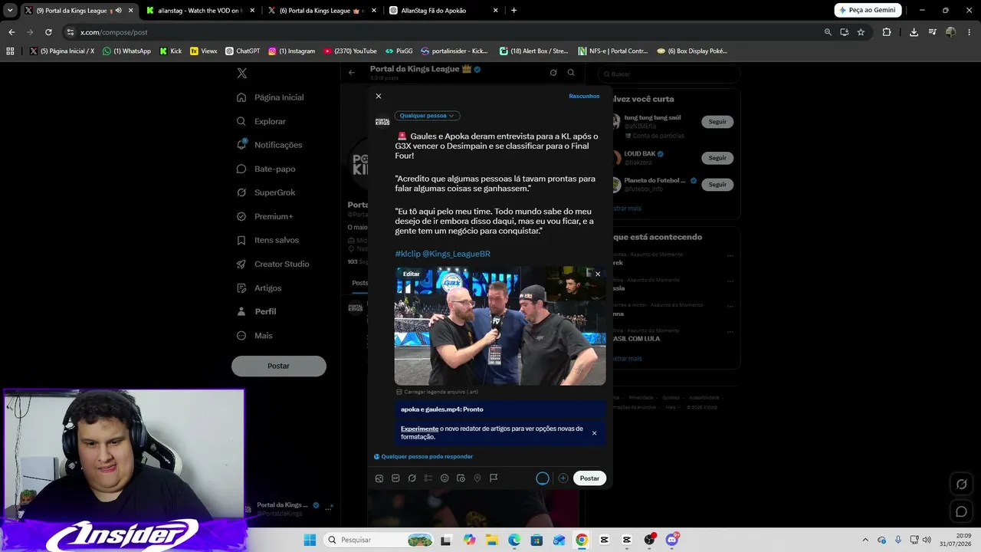Bookmark this page with star icon
Viewport: 981px width, 552px height.
(x=861, y=32)
